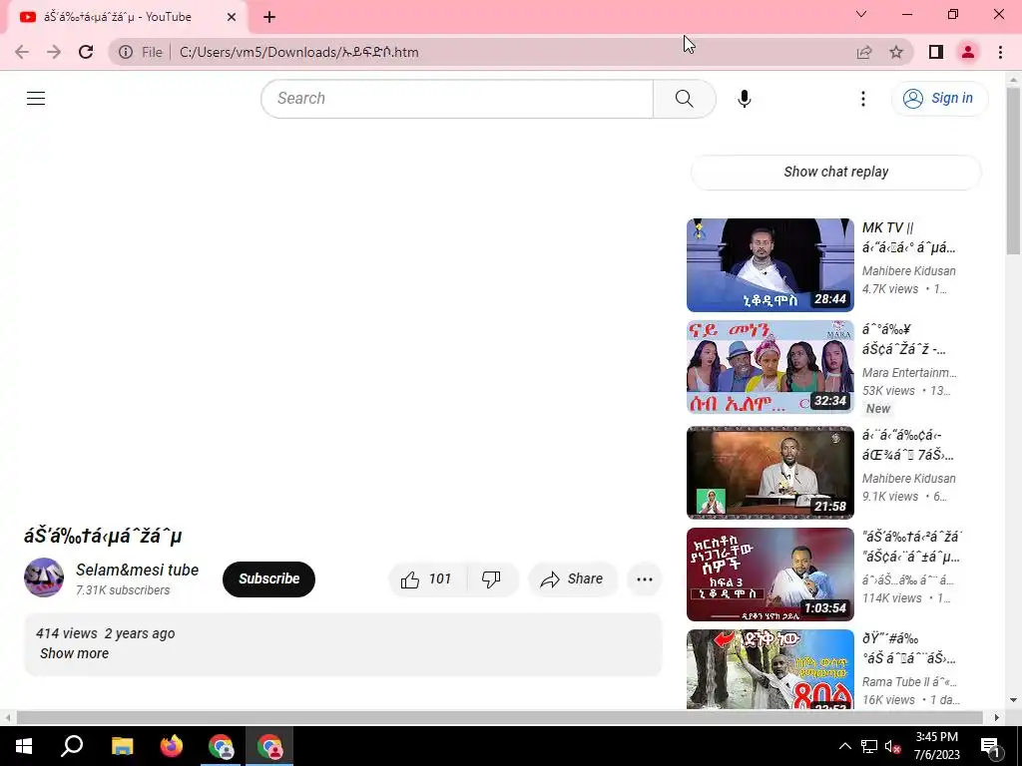Click Rama Tube channel name
Screen dimensions: 1022x766
909,682
